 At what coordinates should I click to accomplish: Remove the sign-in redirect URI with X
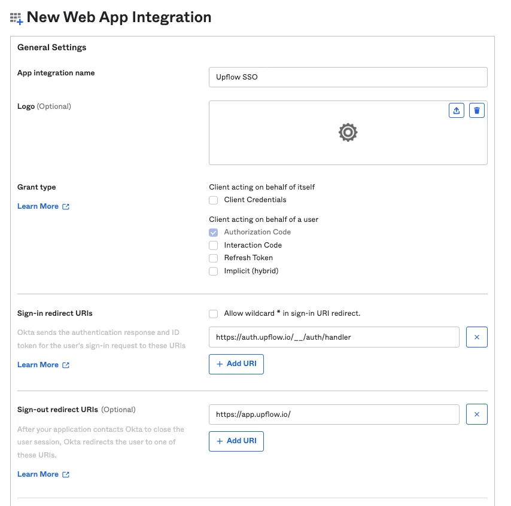[476, 337]
